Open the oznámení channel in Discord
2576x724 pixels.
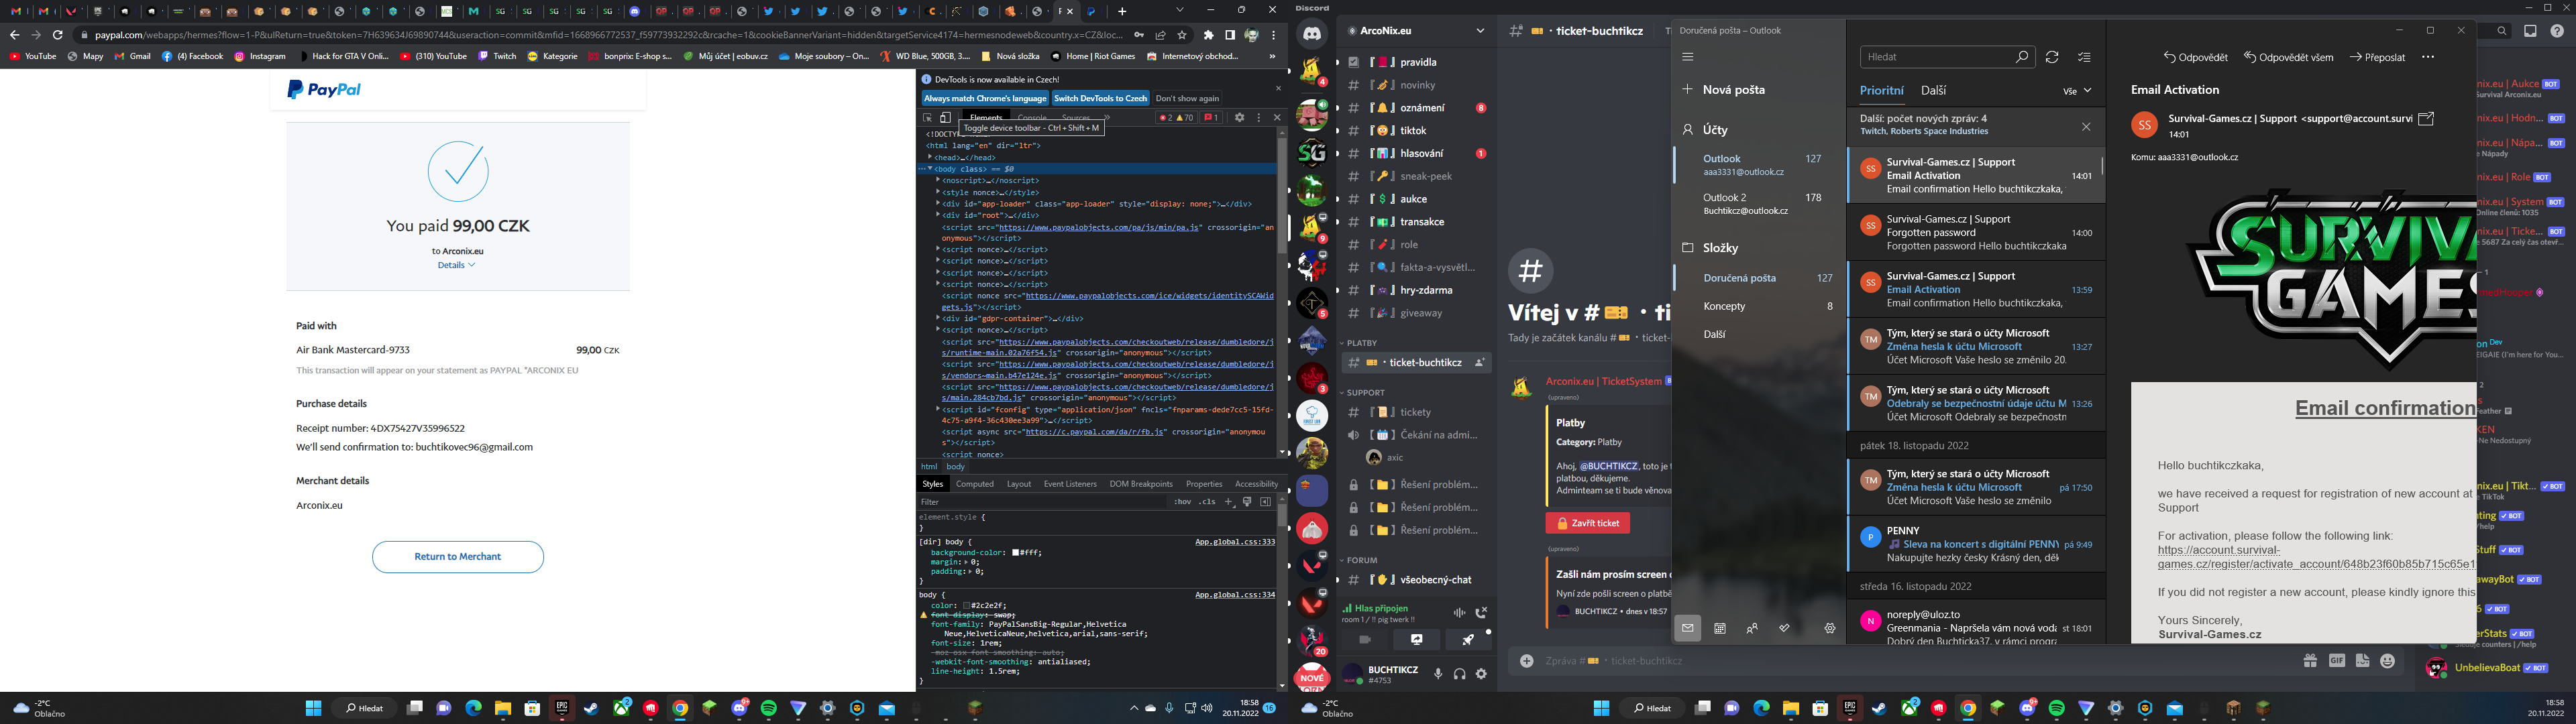coord(1417,108)
